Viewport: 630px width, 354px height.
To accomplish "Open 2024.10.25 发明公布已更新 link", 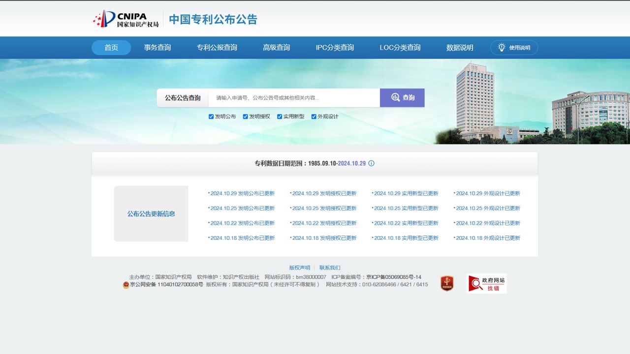I will 242,208.
